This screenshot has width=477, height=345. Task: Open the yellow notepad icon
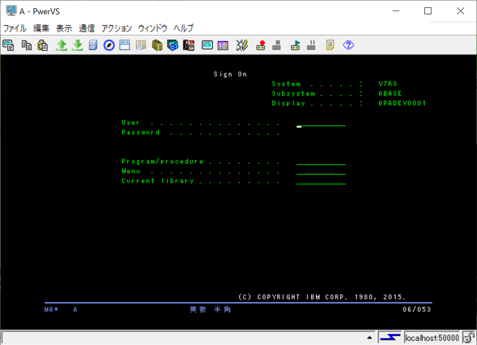[x=330, y=45]
